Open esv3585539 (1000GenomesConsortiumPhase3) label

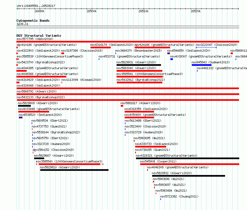click(x=50, y=56)
